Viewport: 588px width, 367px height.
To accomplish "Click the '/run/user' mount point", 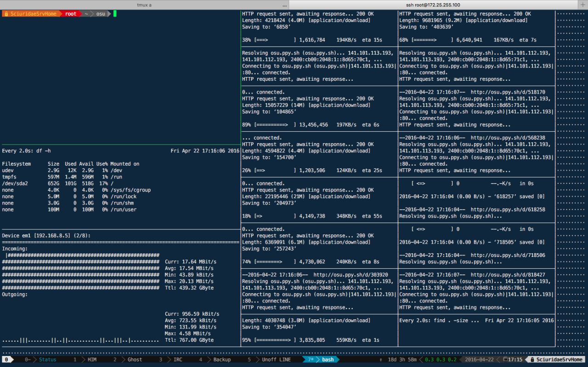I will (124, 210).
